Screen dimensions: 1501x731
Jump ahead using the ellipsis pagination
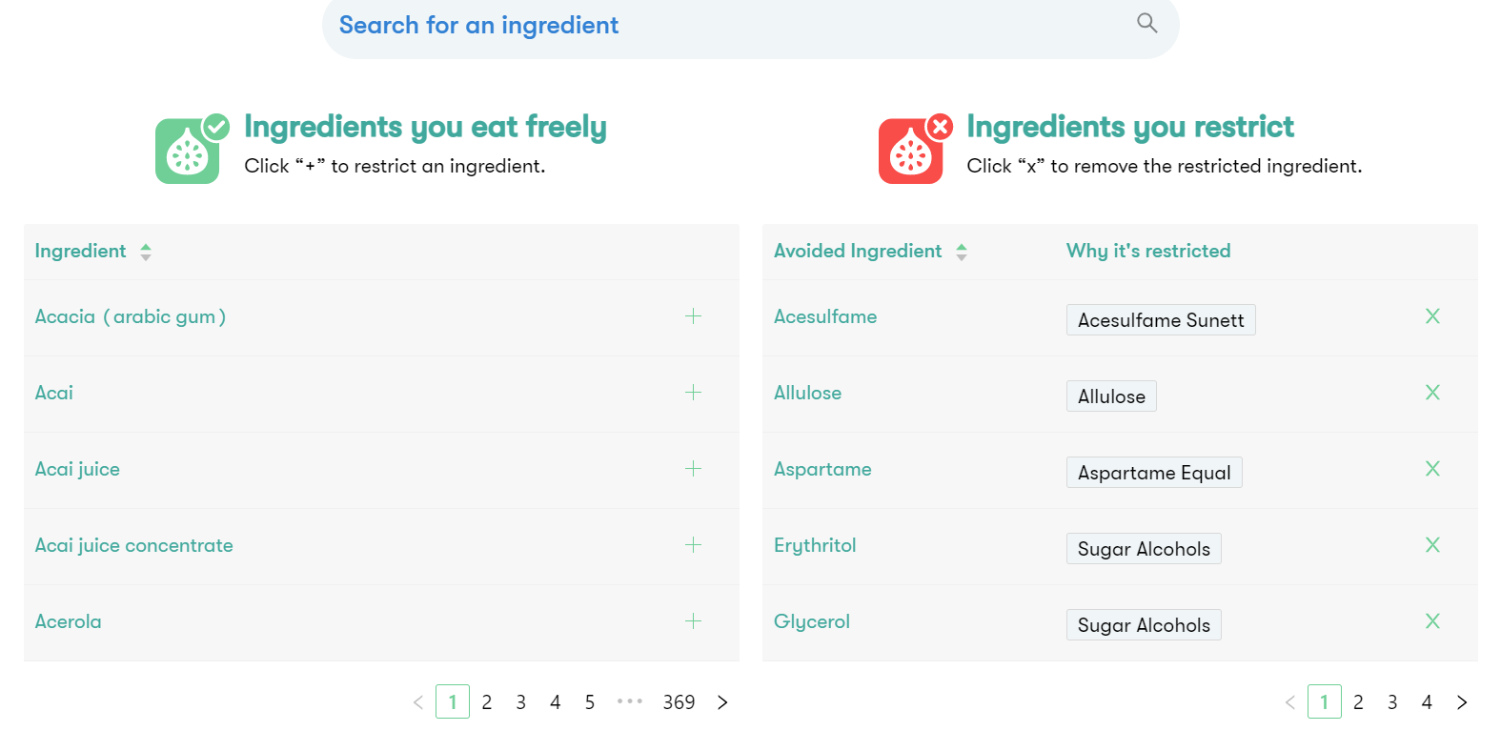[630, 701]
